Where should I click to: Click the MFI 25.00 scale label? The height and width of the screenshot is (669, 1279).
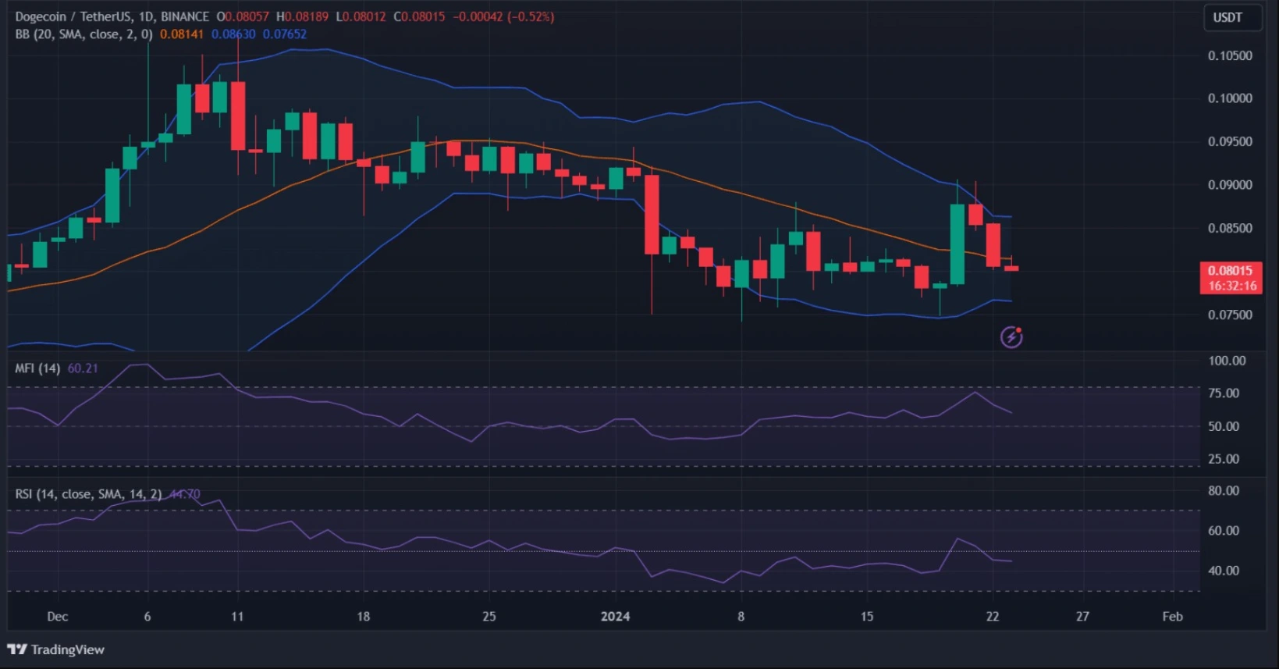[1224, 459]
